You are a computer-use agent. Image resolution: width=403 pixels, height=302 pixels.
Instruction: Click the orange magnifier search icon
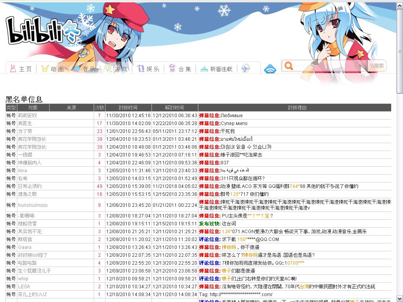(288, 66)
